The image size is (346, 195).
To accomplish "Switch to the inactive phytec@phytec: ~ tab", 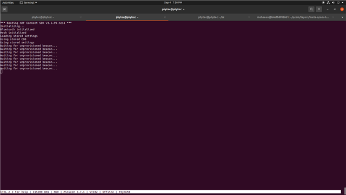I will (43, 17).
